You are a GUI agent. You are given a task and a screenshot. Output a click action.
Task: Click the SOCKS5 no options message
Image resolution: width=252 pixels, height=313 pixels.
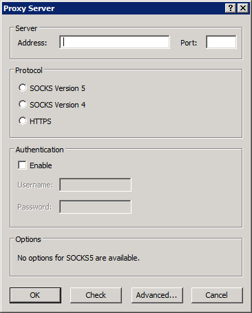78,258
